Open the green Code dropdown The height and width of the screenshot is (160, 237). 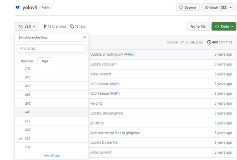224,26
